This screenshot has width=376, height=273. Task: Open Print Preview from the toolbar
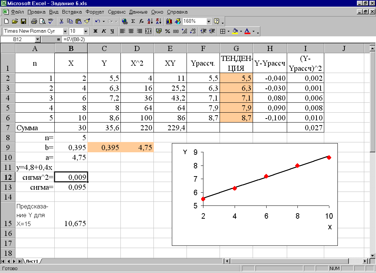[x=42, y=21]
